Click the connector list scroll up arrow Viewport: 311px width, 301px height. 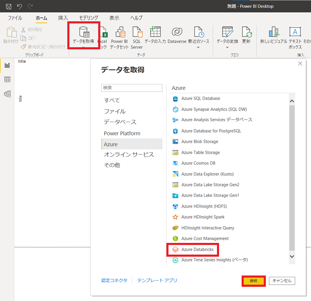(292, 101)
